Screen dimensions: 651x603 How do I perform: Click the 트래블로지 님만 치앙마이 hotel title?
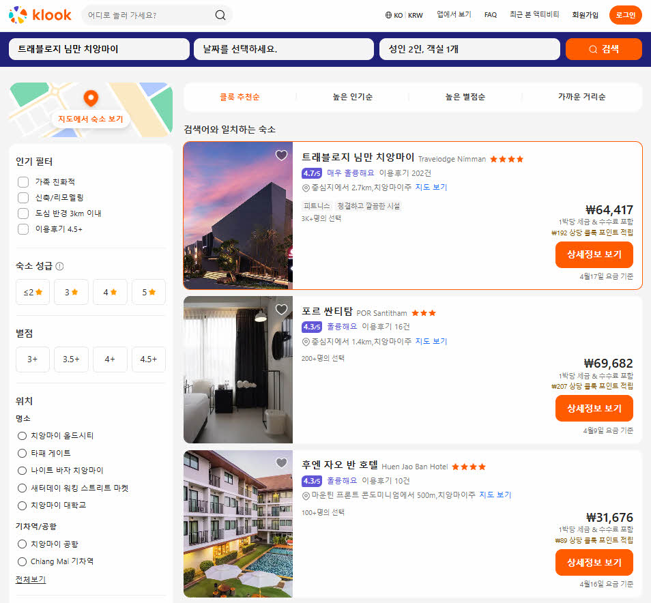(358, 158)
